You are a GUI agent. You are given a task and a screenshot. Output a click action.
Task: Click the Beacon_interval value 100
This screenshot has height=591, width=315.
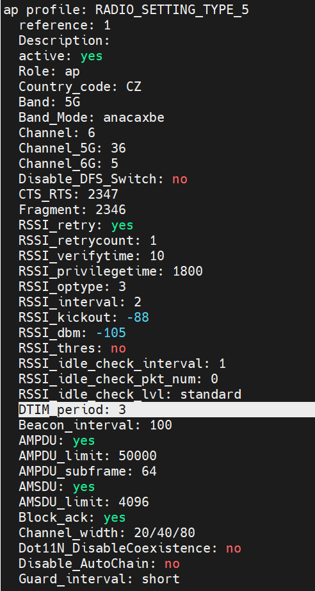pyautogui.click(x=161, y=425)
